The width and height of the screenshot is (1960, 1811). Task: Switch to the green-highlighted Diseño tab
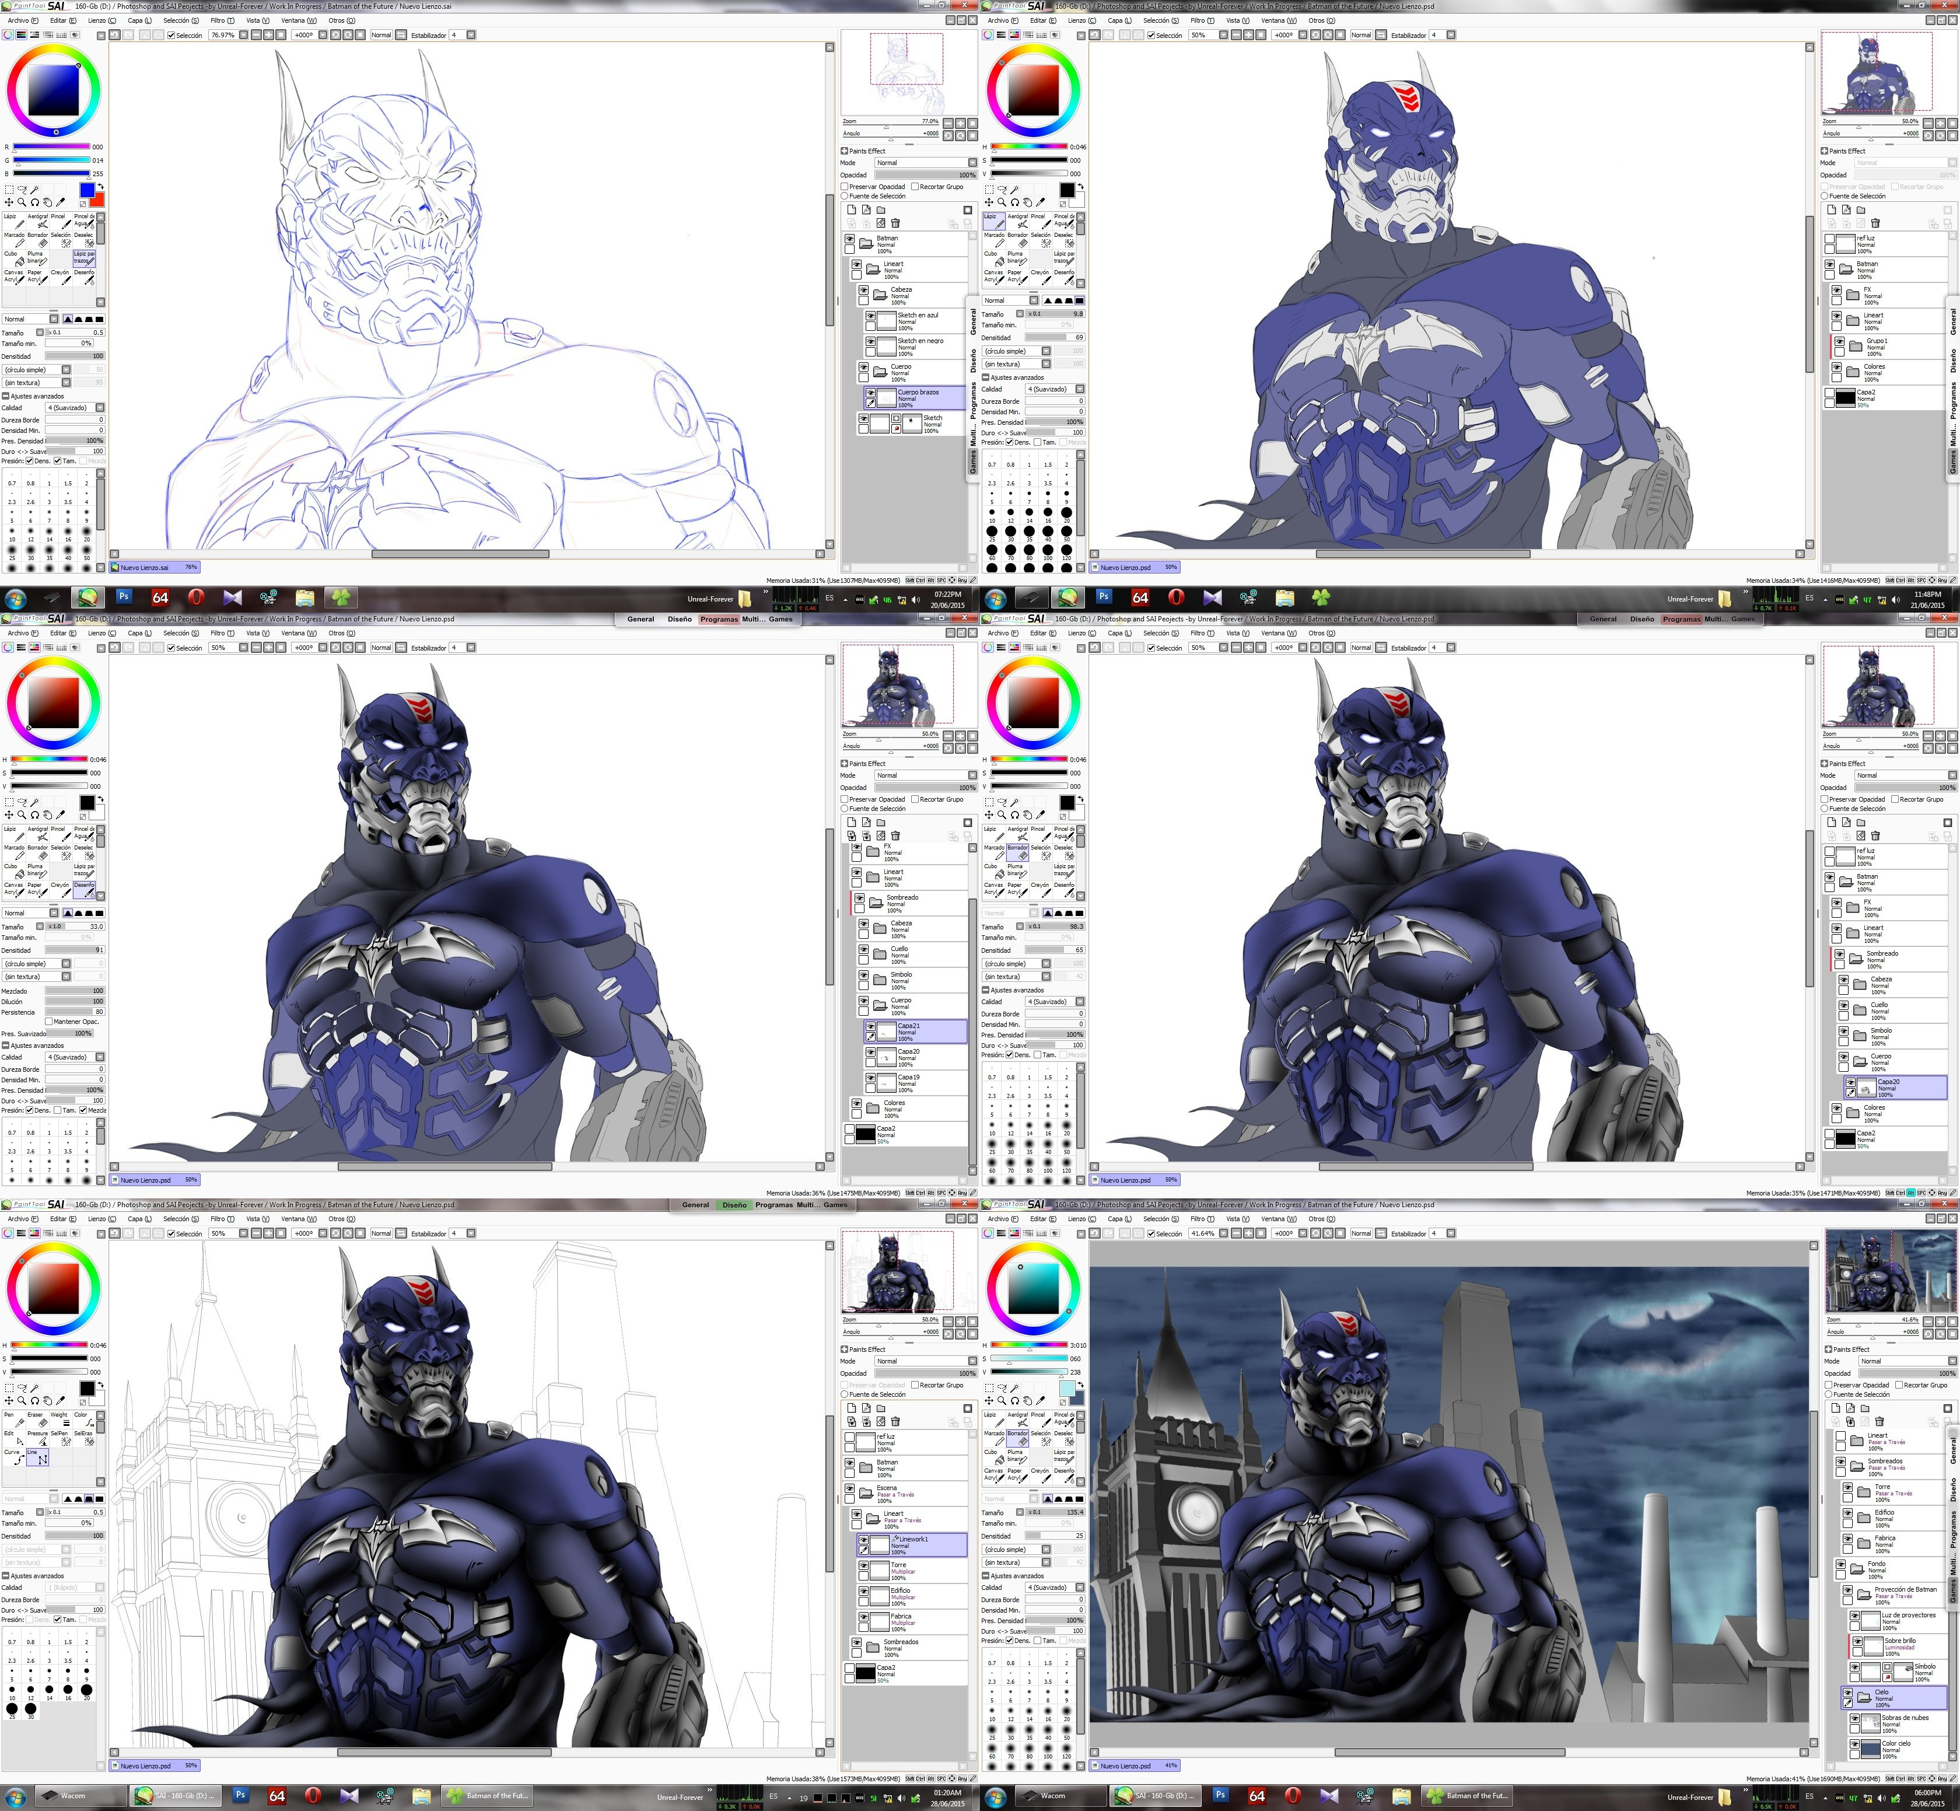coord(734,1205)
